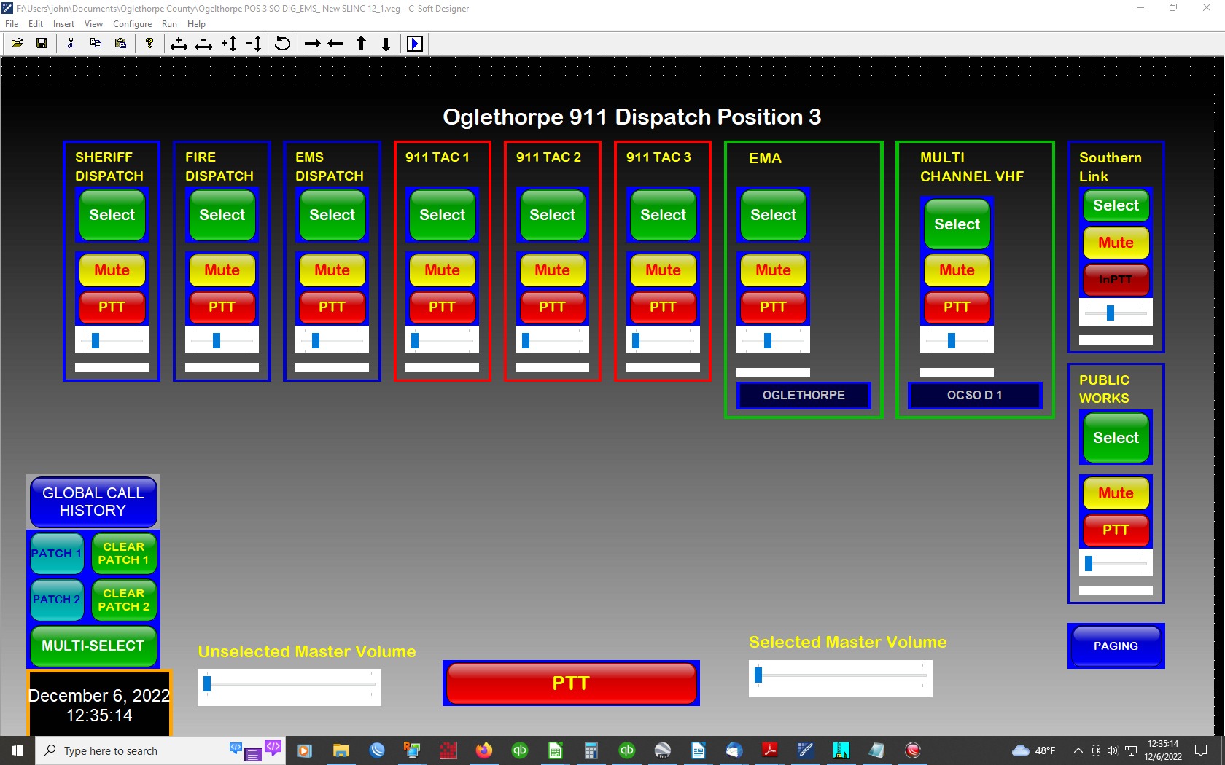Click the move right arrow icon
This screenshot has height=765, width=1225.
(312, 44)
